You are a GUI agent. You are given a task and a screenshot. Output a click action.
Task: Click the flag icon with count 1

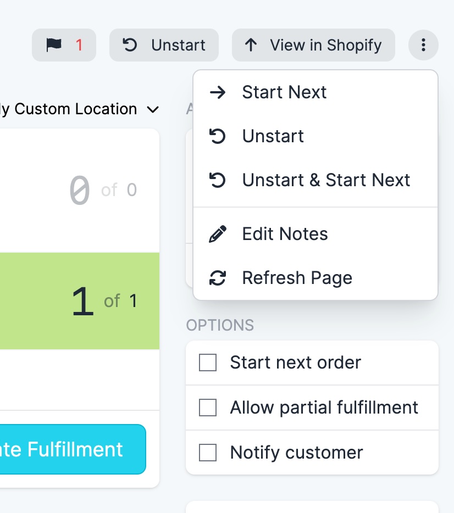(x=63, y=45)
